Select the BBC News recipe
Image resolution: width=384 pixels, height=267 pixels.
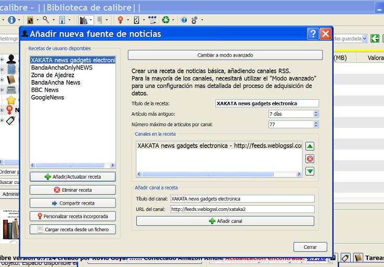45,90
